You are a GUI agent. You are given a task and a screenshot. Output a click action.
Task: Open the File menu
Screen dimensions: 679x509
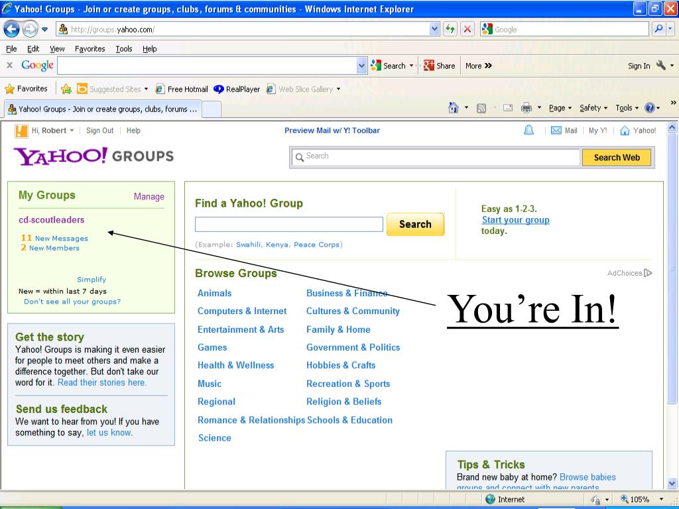point(11,49)
